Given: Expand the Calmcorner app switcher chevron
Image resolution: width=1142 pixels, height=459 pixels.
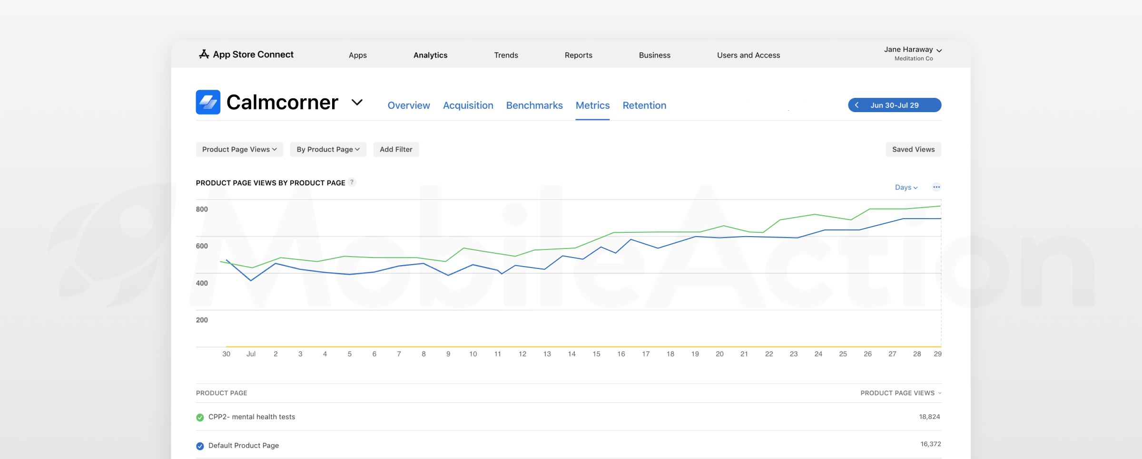Looking at the screenshot, I should [x=357, y=102].
